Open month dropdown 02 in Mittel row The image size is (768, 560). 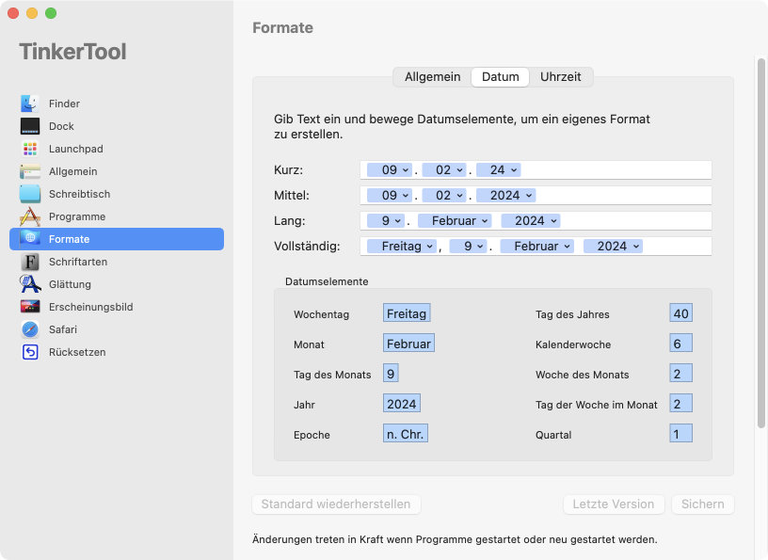(x=443, y=196)
